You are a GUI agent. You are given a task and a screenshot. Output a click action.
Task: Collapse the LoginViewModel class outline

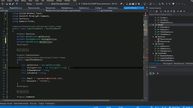point(7,29)
